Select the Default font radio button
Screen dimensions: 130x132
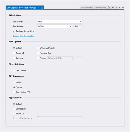click(14, 48)
